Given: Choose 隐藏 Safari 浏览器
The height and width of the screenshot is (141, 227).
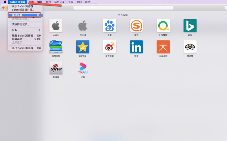Looking at the screenshot, I should click(x=25, y=36).
